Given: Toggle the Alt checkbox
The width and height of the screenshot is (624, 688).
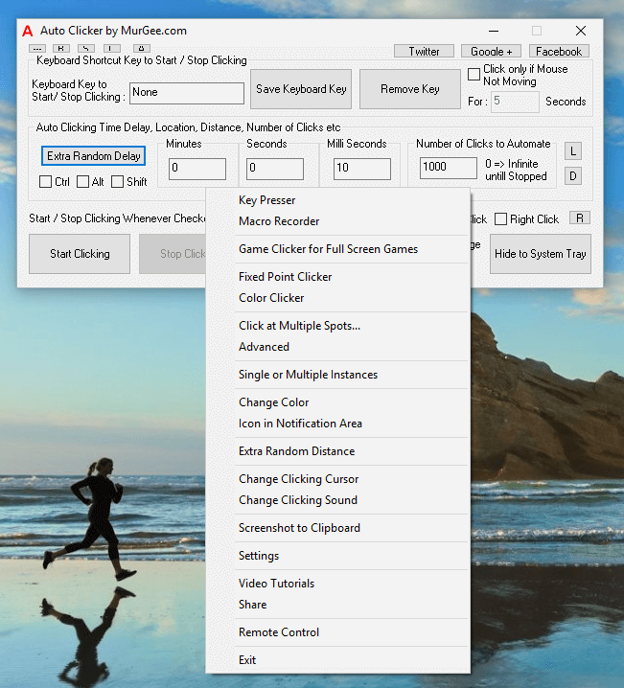Looking at the screenshot, I should pos(83,182).
